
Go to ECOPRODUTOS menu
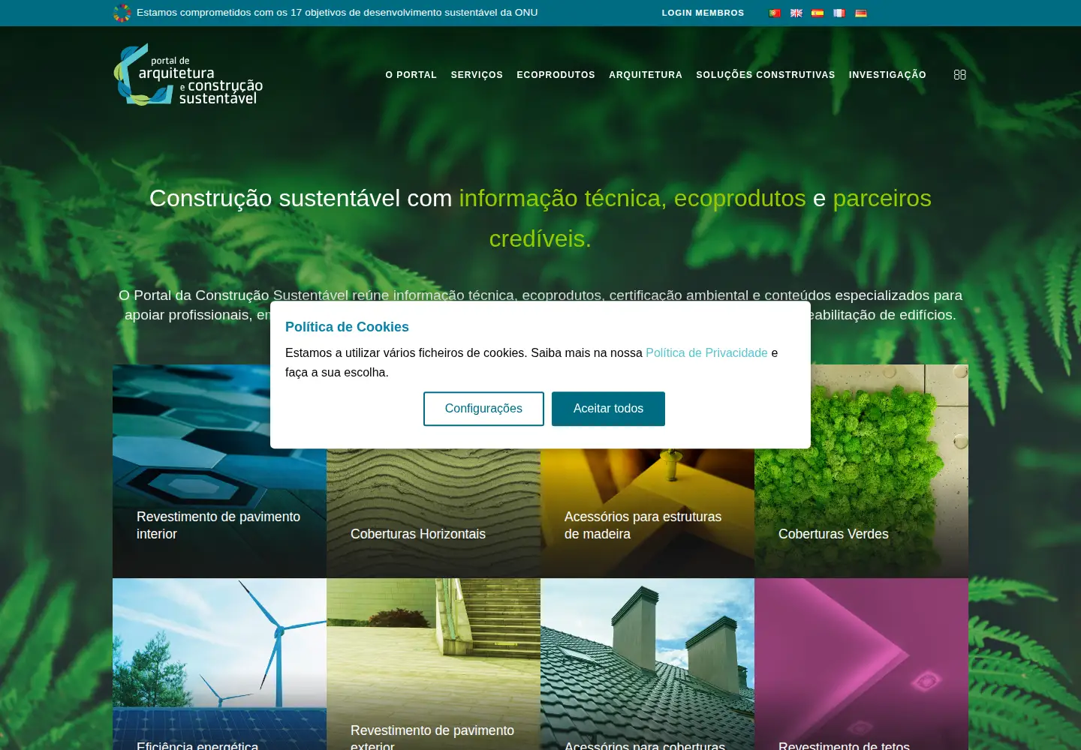point(556,75)
